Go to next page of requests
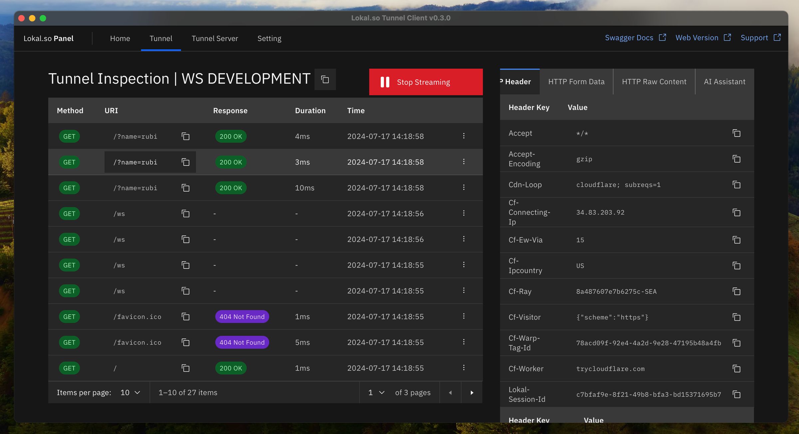 pos(472,392)
